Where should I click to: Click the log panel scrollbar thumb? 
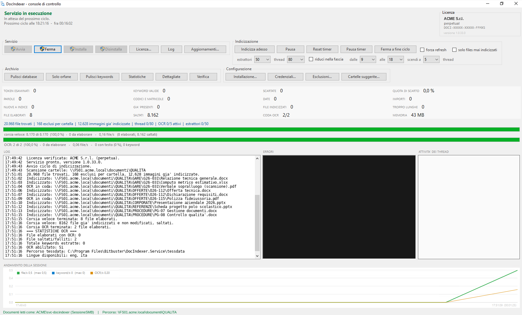257,223
